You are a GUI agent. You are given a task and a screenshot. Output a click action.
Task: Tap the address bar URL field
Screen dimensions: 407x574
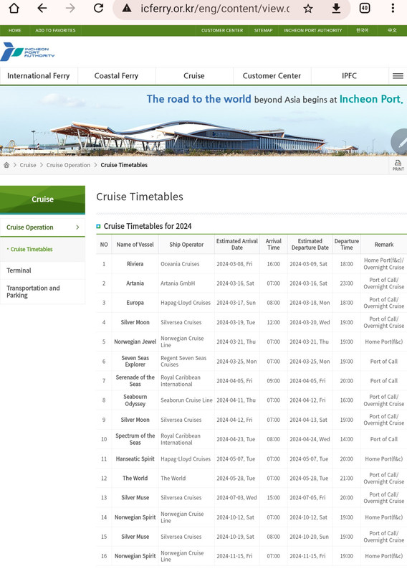(x=215, y=9)
